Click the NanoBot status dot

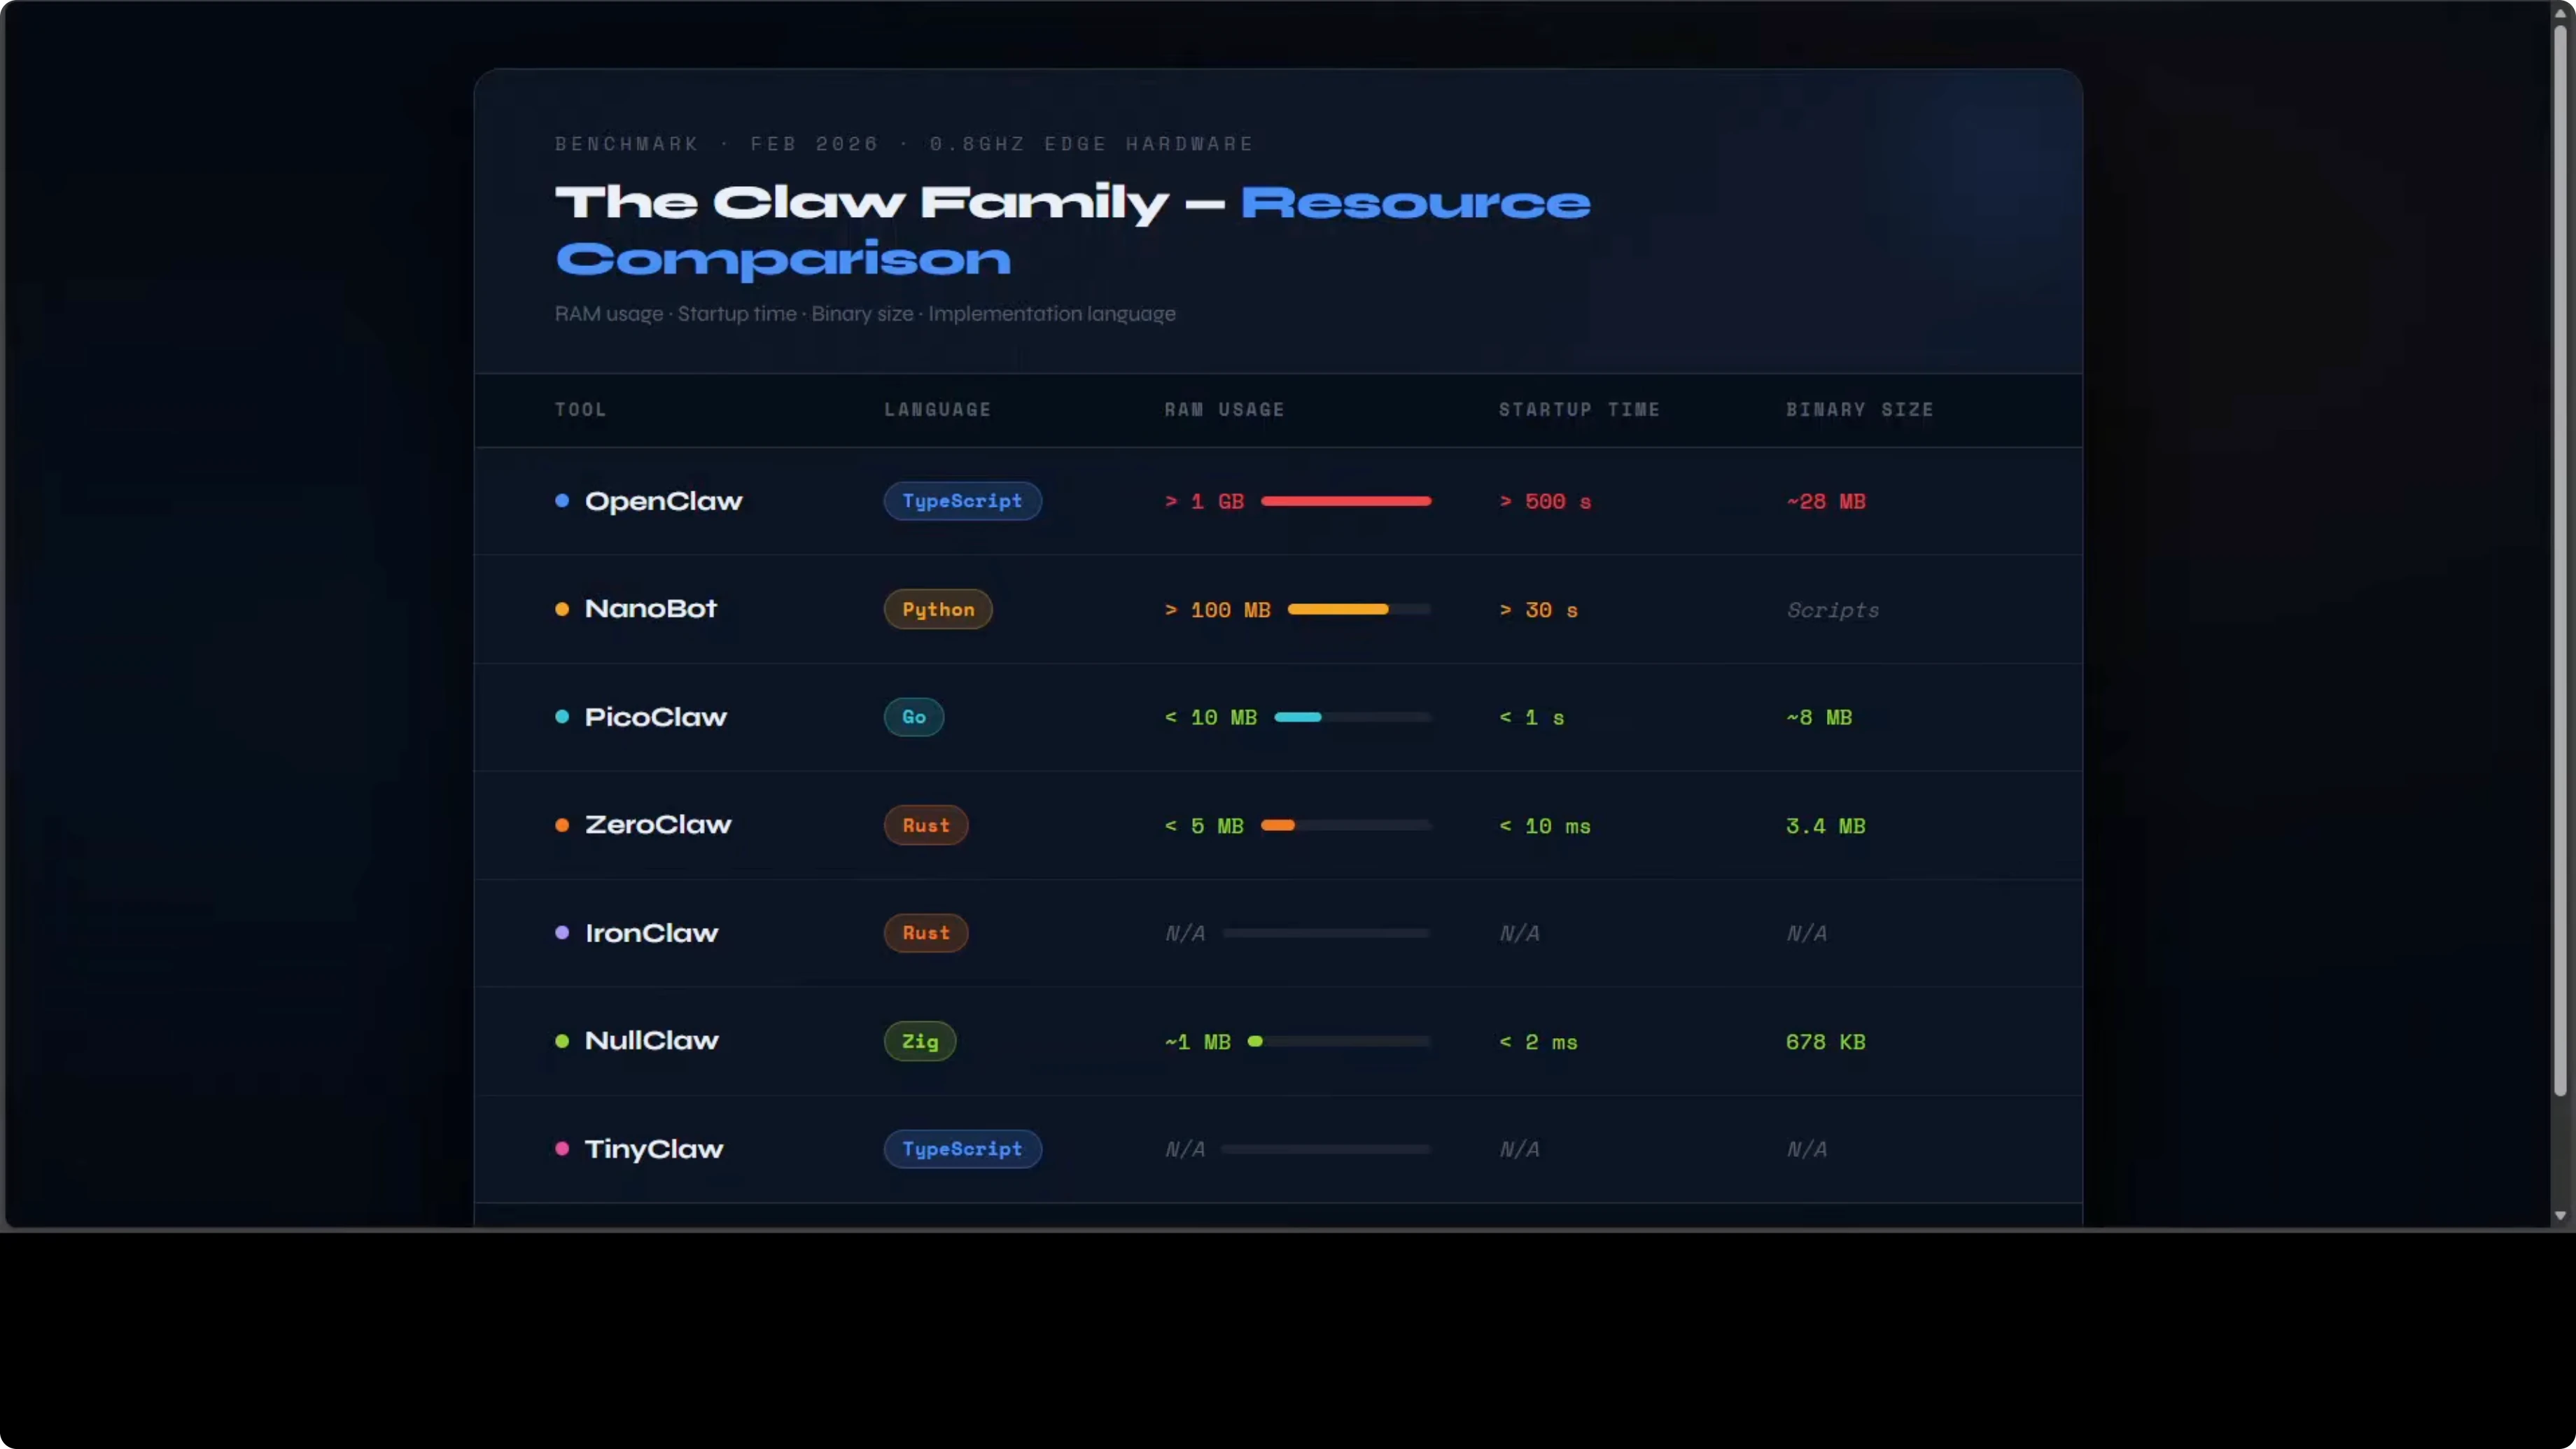point(563,608)
